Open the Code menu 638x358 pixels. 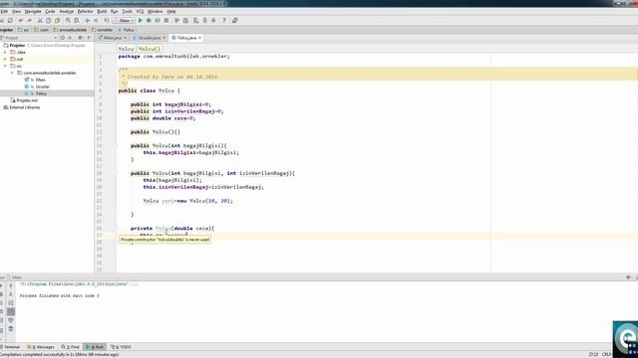(x=50, y=11)
